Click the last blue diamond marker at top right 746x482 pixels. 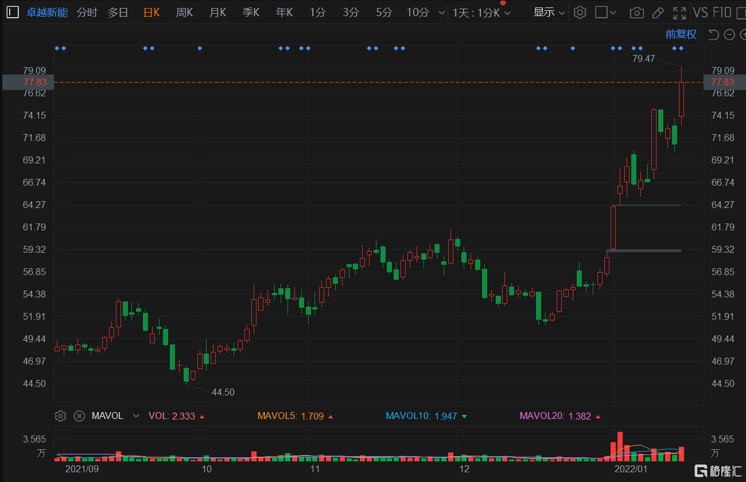click(x=681, y=48)
